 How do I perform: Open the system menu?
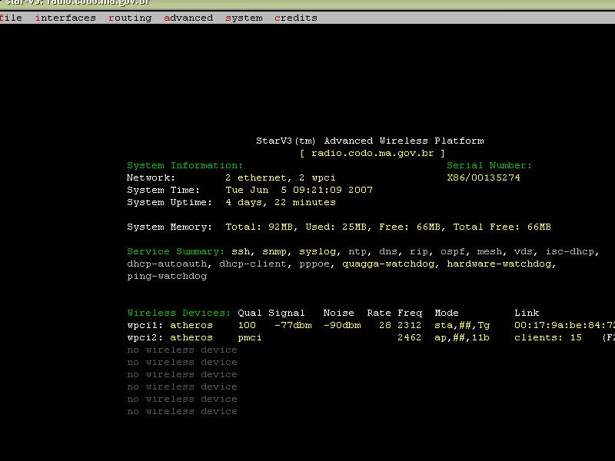tap(244, 18)
